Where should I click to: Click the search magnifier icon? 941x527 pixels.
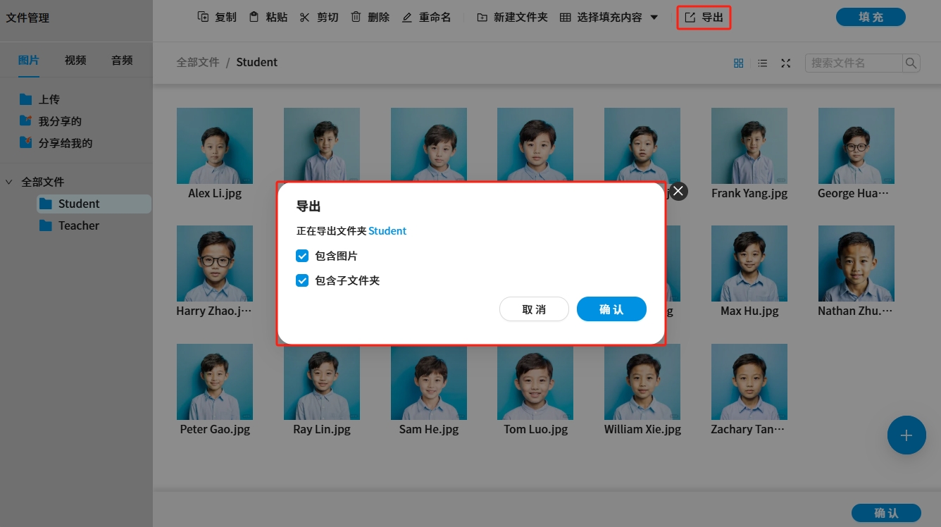tap(911, 63)
